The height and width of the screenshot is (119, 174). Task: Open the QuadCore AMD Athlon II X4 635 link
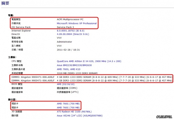pos(89,61)
